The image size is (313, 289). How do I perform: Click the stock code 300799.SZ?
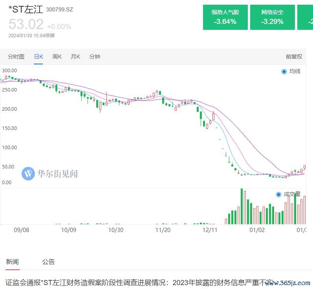59,9
